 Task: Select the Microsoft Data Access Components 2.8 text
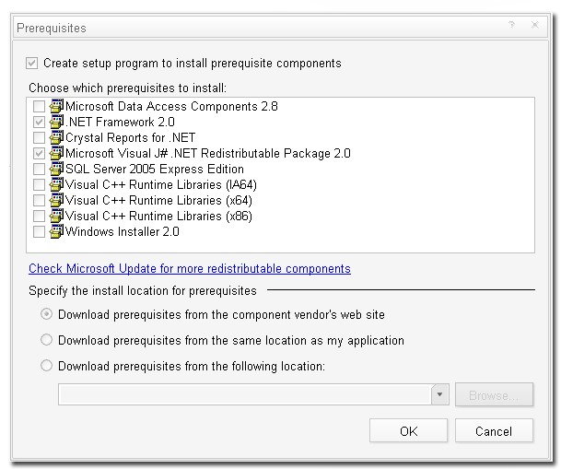[171, 106]
